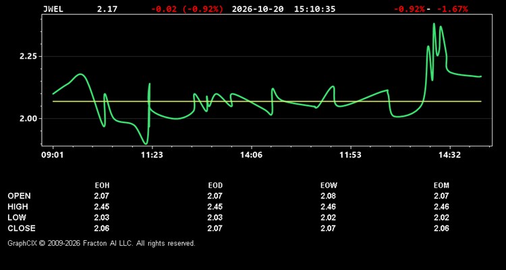Click the EOH high value 2.45
Image resolution: width=506 pixels, height=270 pixels.
pyautogui.click(x=102, y=207)
